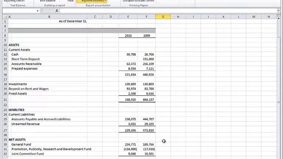Click the 2010 Cash value 50,708

tap(131, 54)
